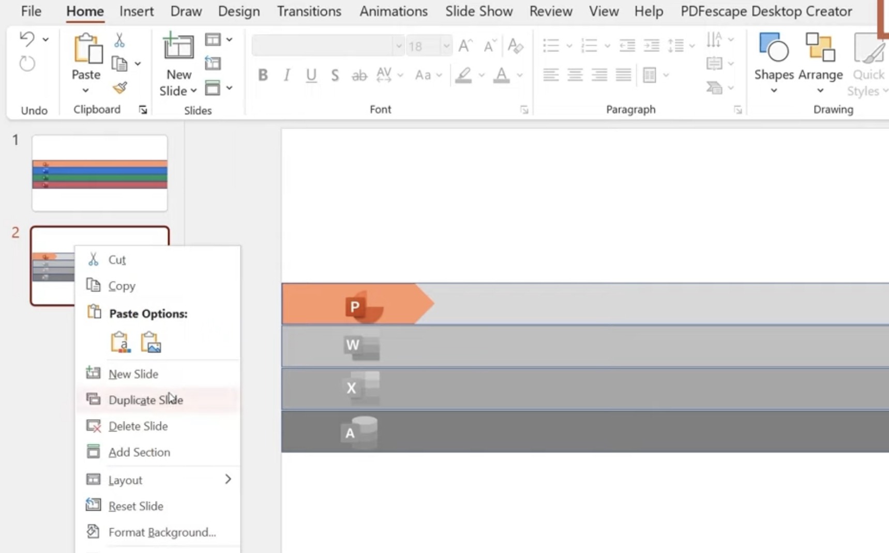The height and width of the screenshot is (553, 889).
Task: Open the Paragraph dialog launcher
Action: click(x=737, y=110)
